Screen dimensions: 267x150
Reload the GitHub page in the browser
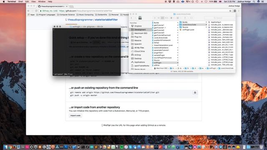(x=36, y=11)
